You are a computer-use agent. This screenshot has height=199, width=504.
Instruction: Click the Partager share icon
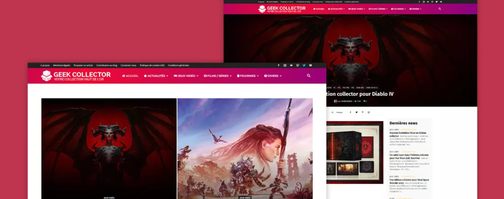(332, 112)
